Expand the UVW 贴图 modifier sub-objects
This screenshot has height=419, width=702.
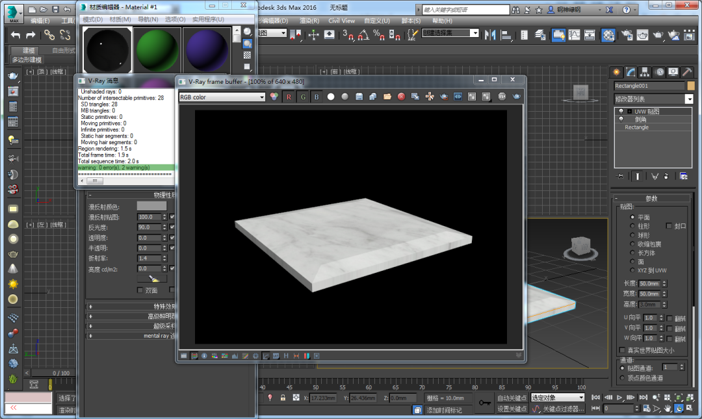[x=629, y=111]
